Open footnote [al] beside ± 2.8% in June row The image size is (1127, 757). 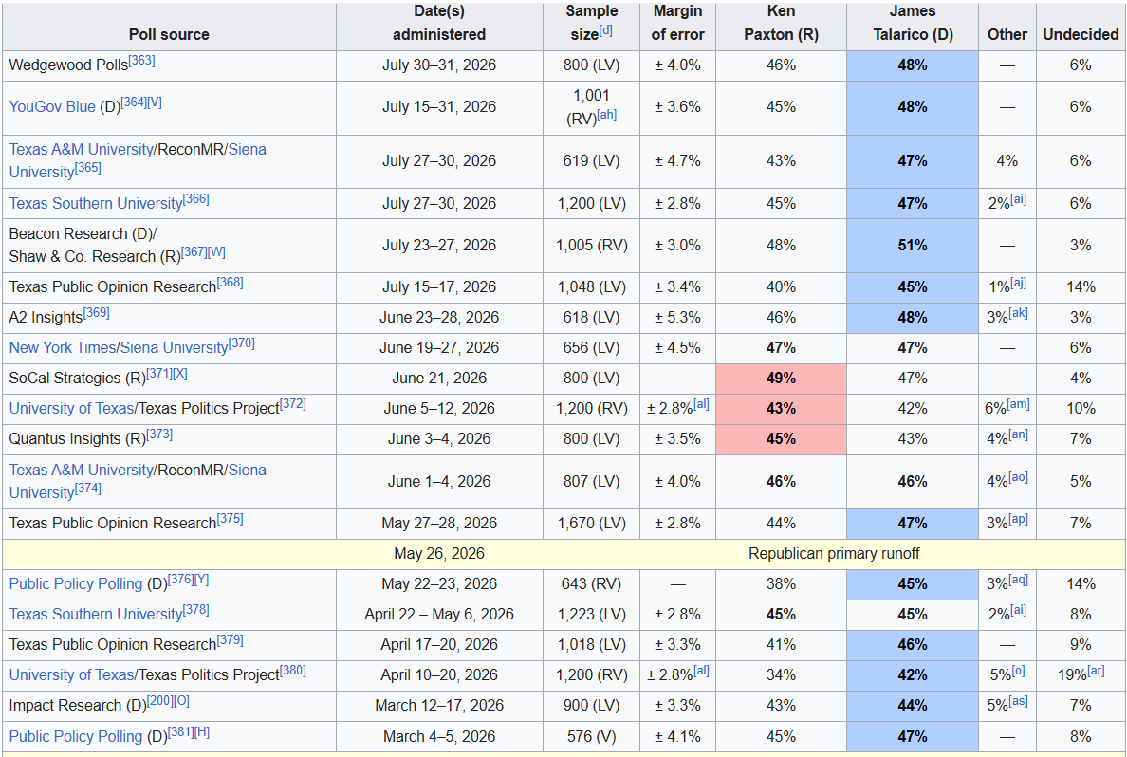tap(701, 404)
